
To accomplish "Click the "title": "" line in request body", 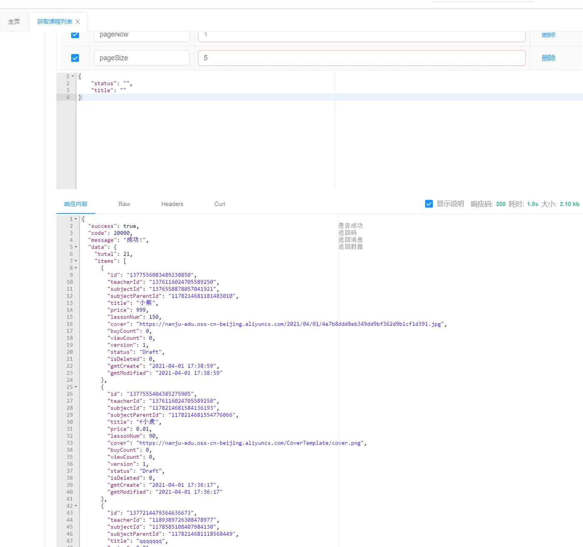I will [108, 90].
